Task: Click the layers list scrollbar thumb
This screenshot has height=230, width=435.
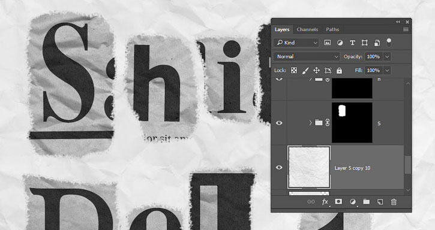Action: [x=407, y=165]
